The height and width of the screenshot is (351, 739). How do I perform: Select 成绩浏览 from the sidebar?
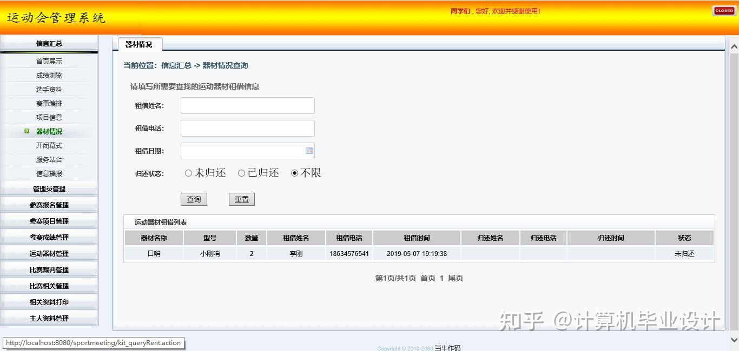coord(49,75)
